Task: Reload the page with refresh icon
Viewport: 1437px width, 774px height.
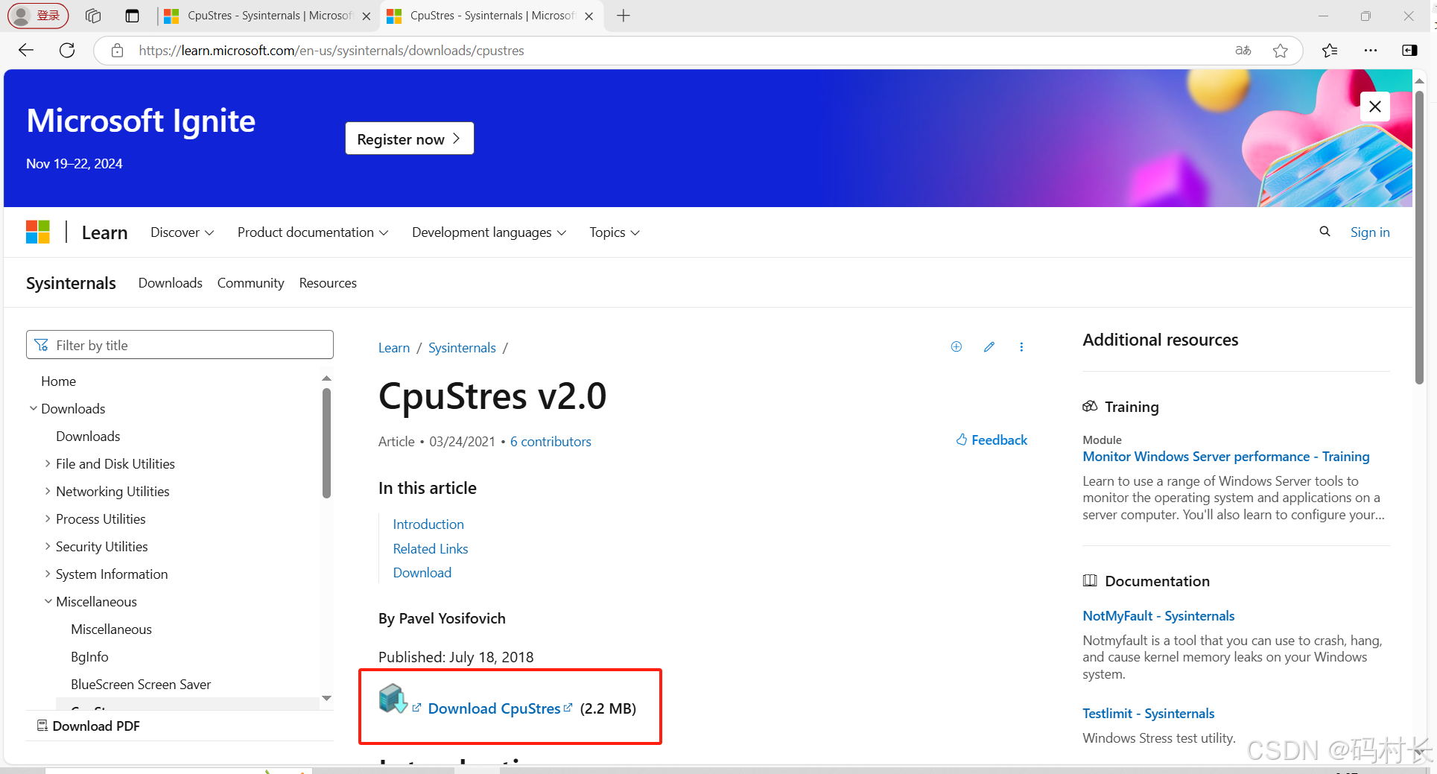Action: click(67, 50)
